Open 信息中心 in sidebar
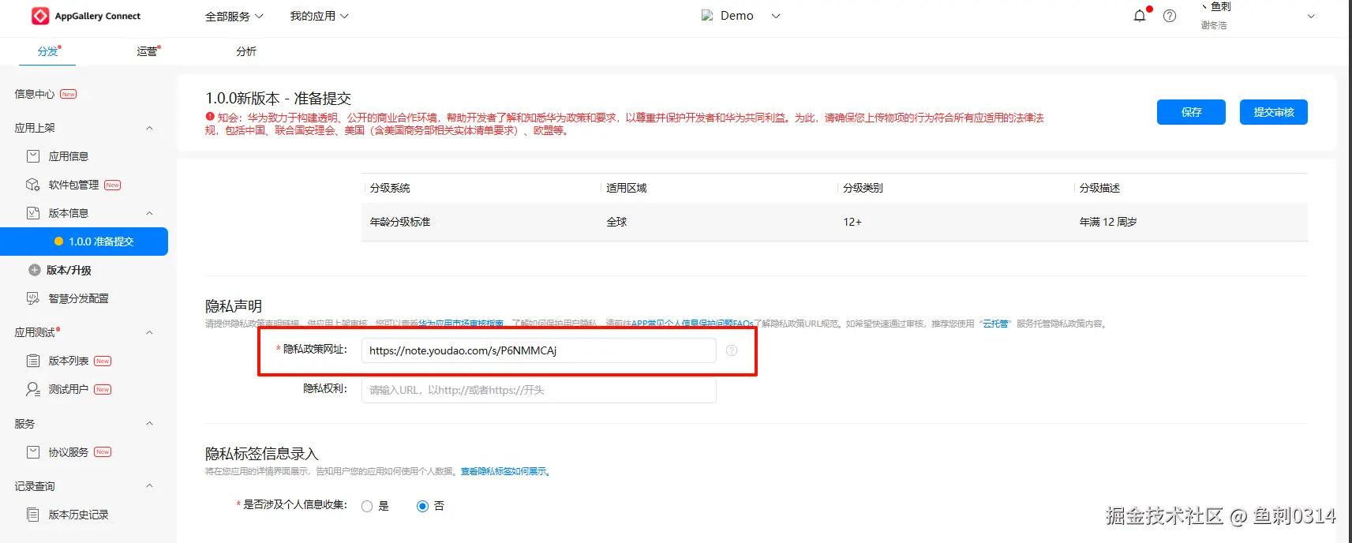Screen dimensions: 1352x543 point(35,94)
